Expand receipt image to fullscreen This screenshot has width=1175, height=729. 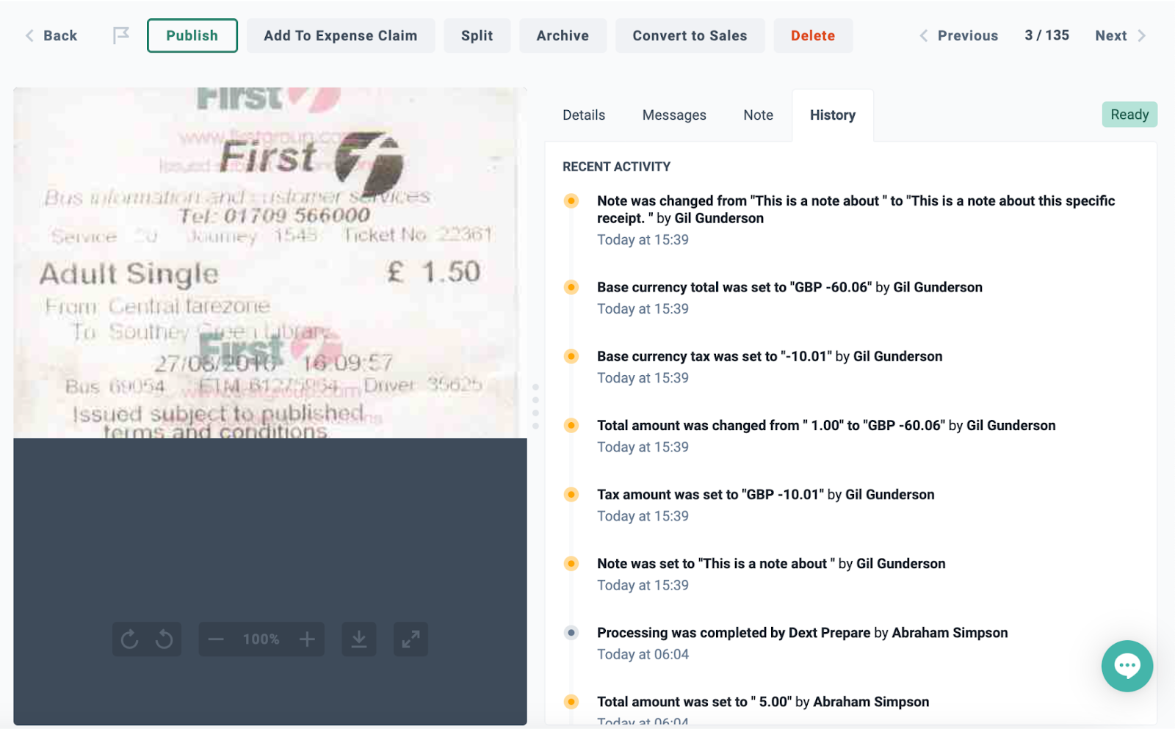(x=411, y=639)
